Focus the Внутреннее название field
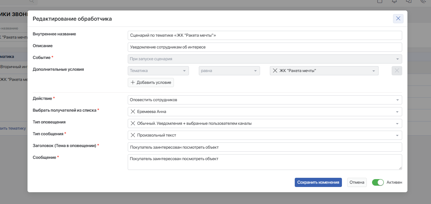Viewport: 431px width, 204px height. 265,35
